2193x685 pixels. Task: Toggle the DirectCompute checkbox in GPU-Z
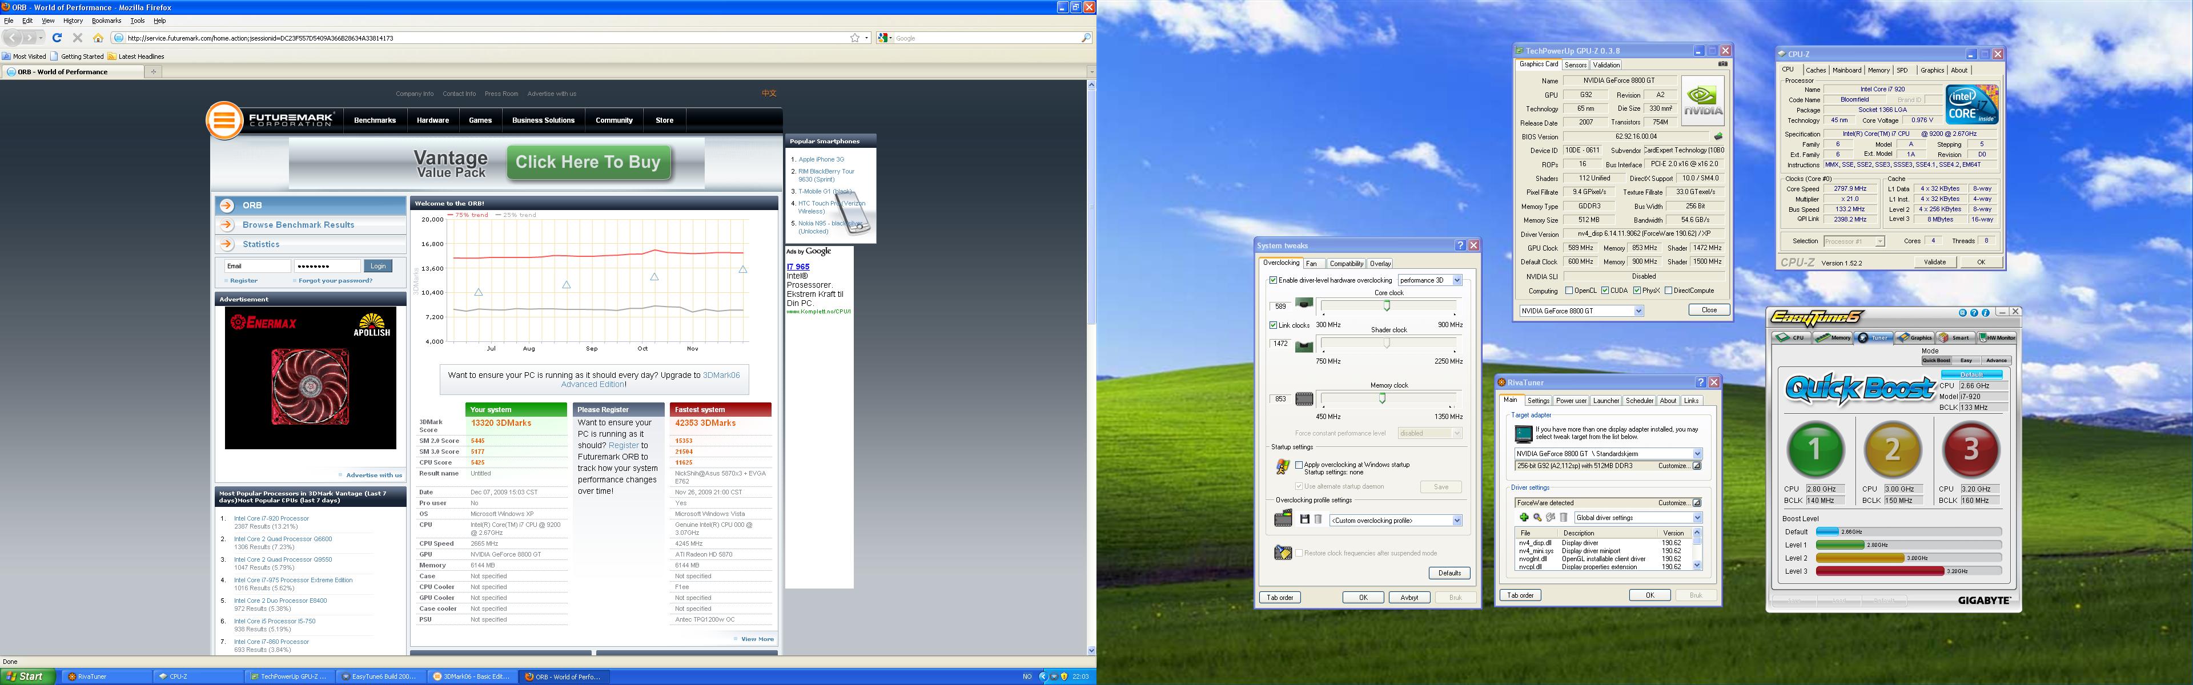coord(1669,290)
